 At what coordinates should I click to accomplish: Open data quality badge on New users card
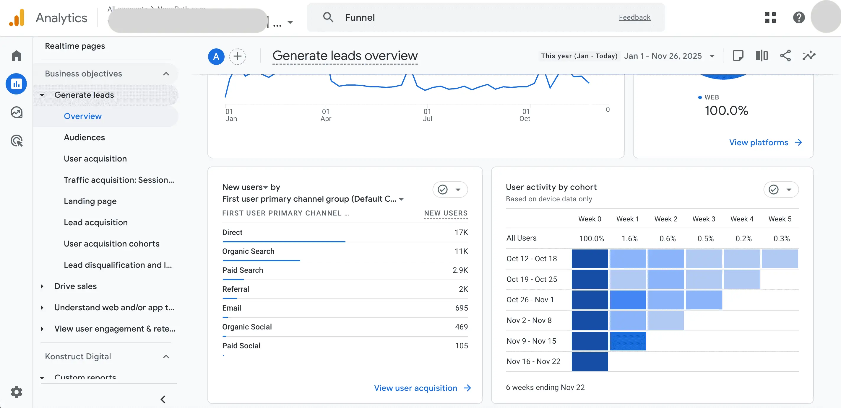(x=443, y=189)
